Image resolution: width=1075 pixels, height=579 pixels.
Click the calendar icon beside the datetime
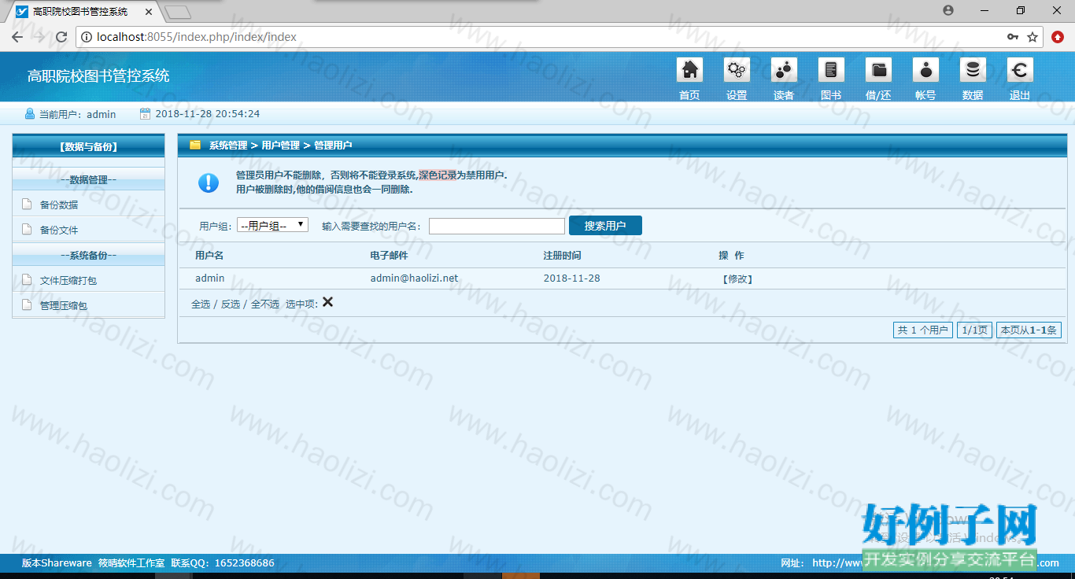click(x=145, y=114)
